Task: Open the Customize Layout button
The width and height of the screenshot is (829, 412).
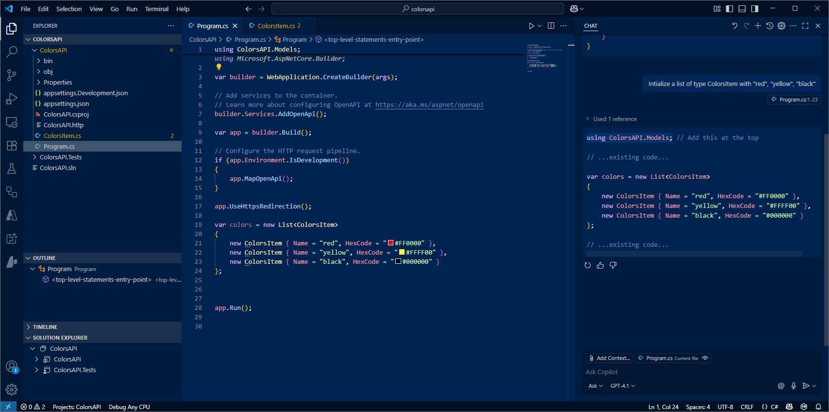Action: point(717,9)
